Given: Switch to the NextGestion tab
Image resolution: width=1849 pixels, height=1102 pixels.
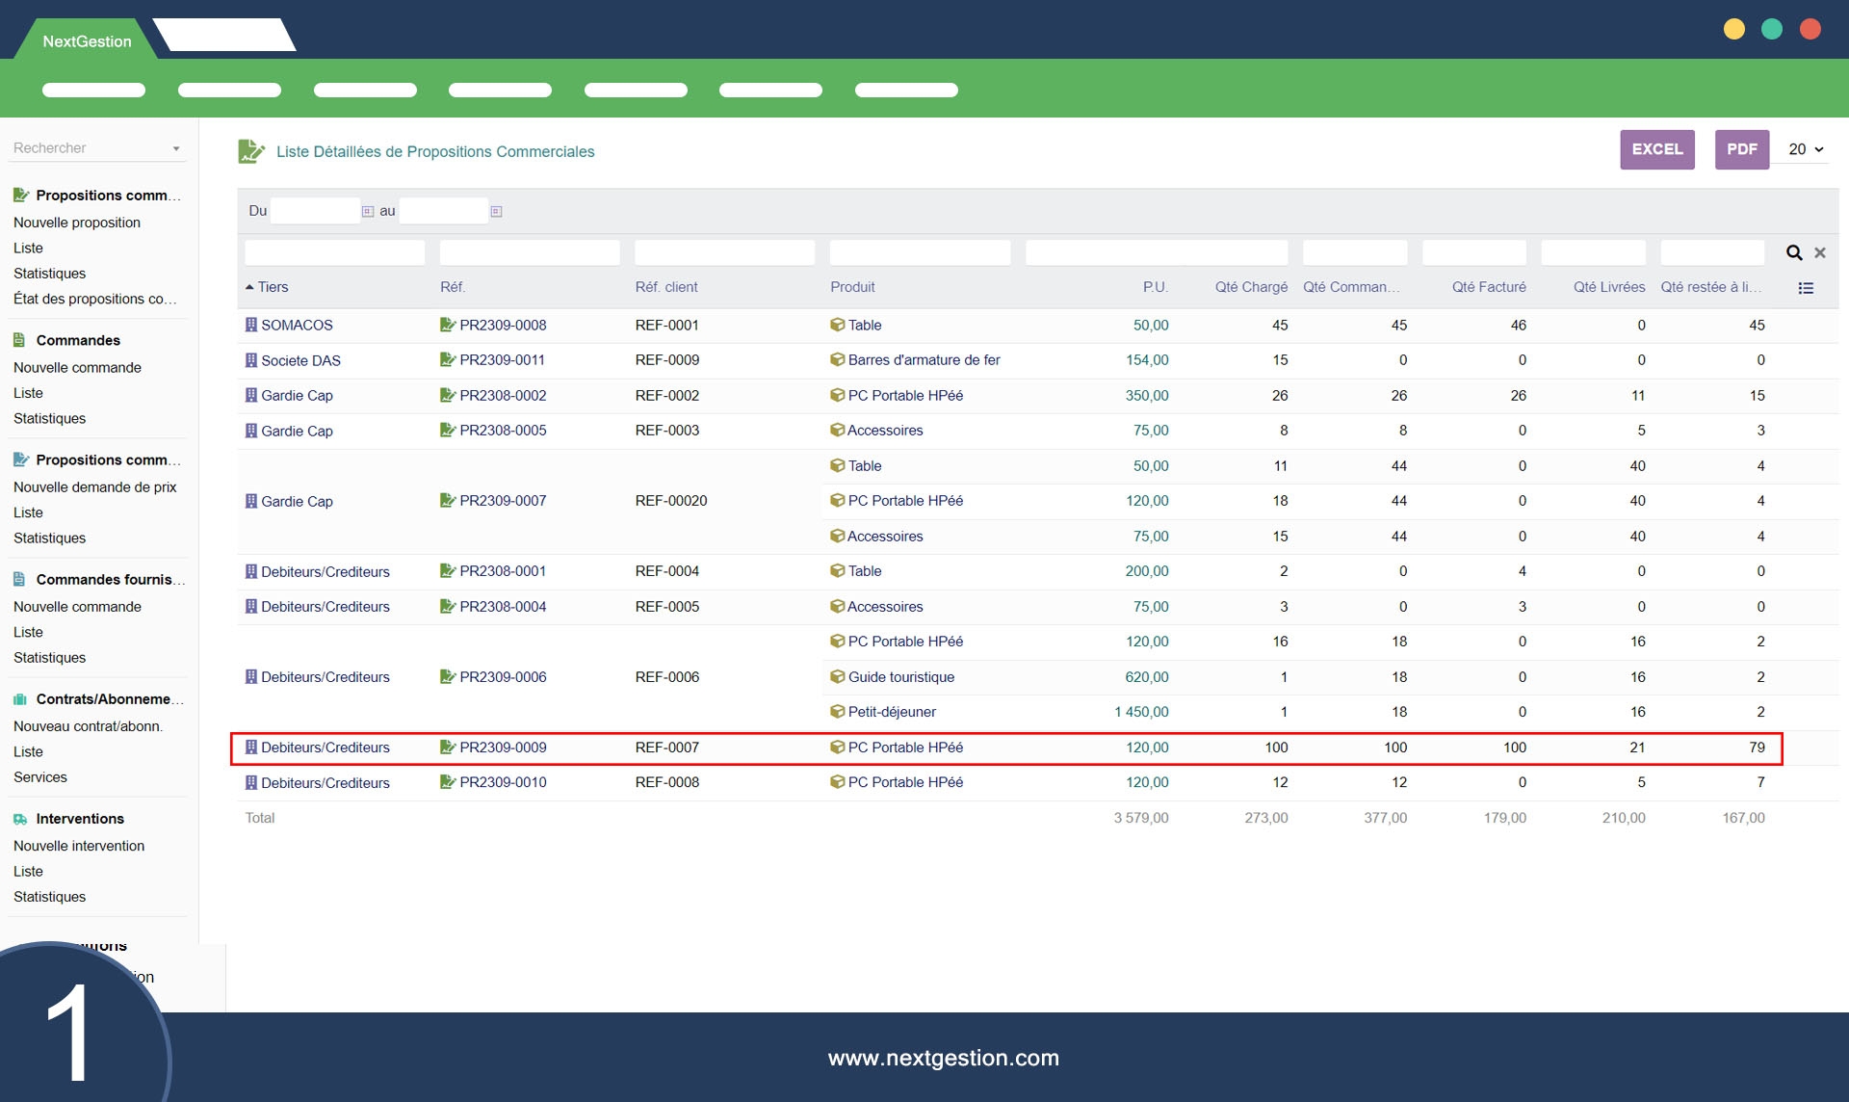Looking at the screenshot, I should 87,41.
